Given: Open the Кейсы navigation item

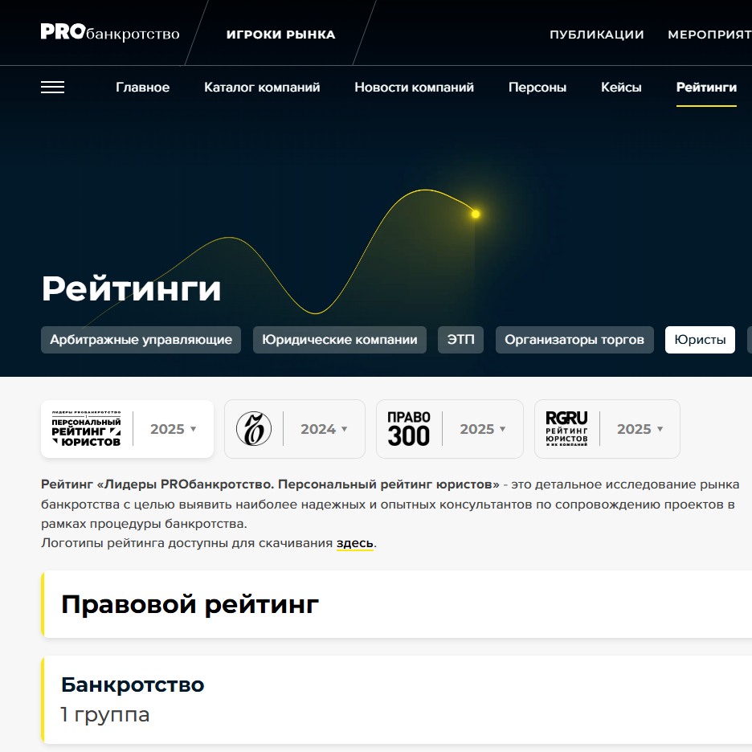Looking at the screenshot, I should pyautogui.click(x=621, y=88).
